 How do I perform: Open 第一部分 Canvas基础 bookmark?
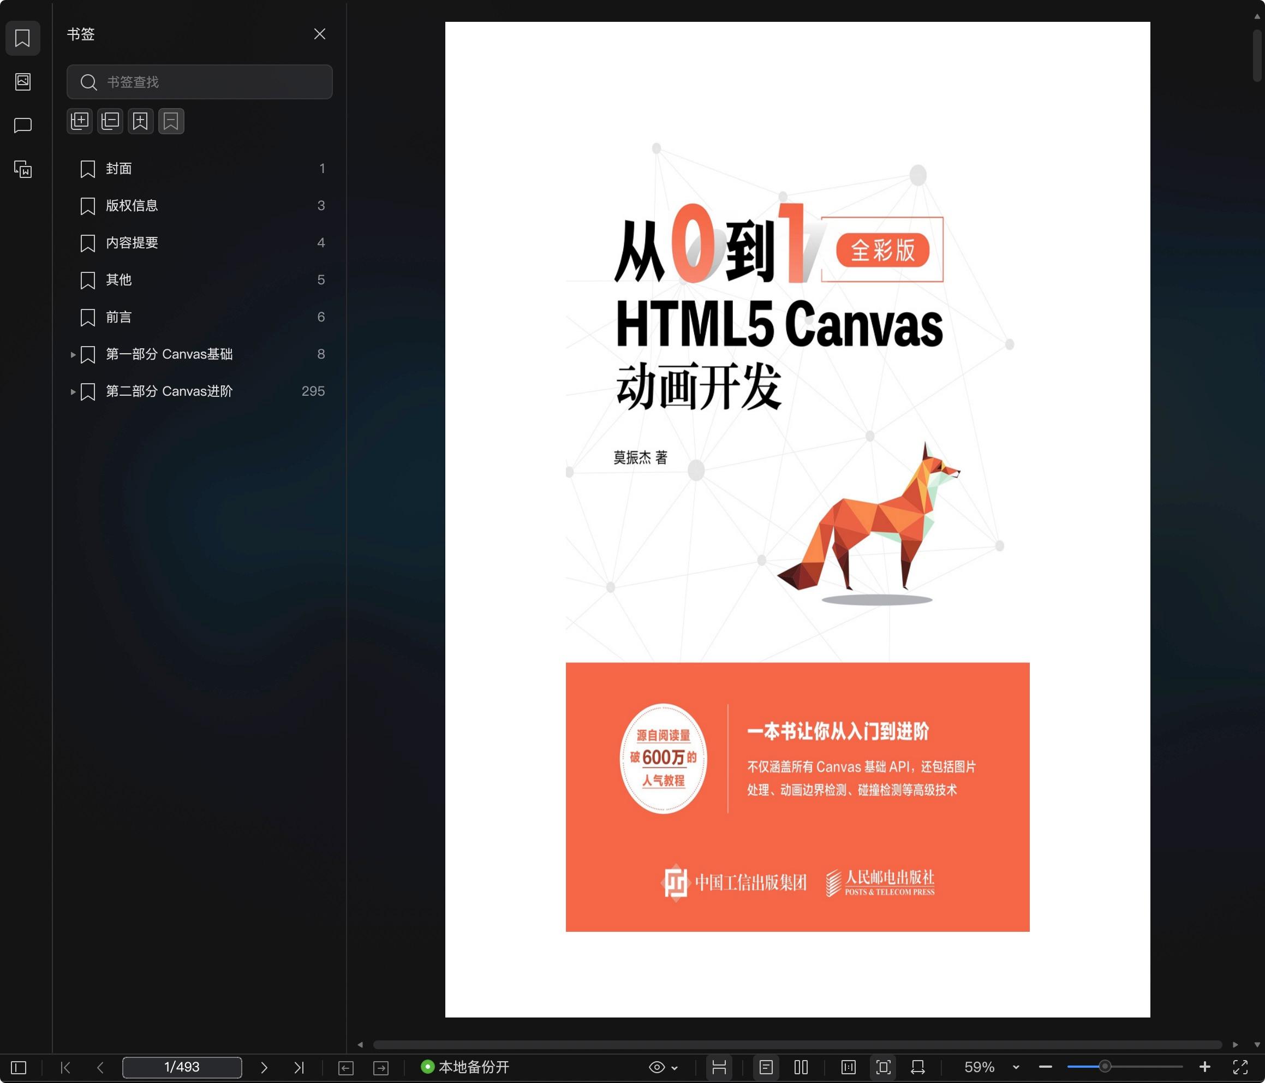[200, 354]
